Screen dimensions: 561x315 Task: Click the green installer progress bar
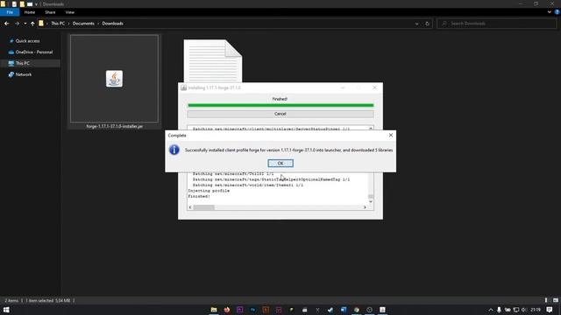point(280,105)
